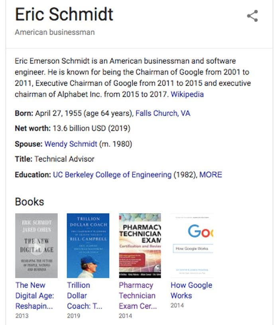Click the Eric Schmidt heading
The image size is (279, 325).
pos(64,15)
